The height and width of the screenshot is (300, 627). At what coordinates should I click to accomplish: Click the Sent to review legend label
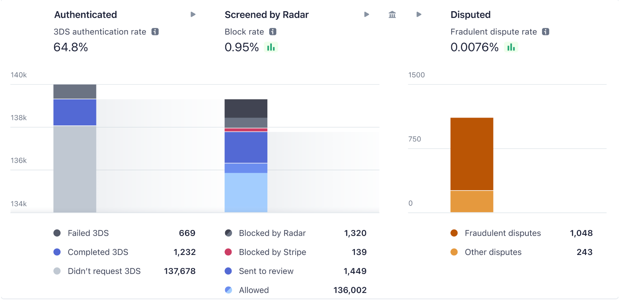[266, 271]
